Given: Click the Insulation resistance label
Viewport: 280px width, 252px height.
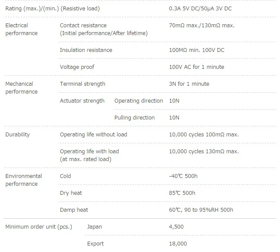Looking at the screenshot, I should pyautogui.click(x=86, y=50).
